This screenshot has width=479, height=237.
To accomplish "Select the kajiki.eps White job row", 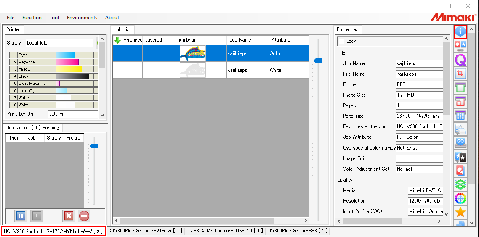I will (x=211, y=70).
